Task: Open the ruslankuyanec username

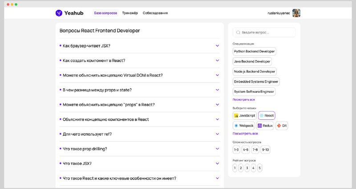Action: point(279,13)
